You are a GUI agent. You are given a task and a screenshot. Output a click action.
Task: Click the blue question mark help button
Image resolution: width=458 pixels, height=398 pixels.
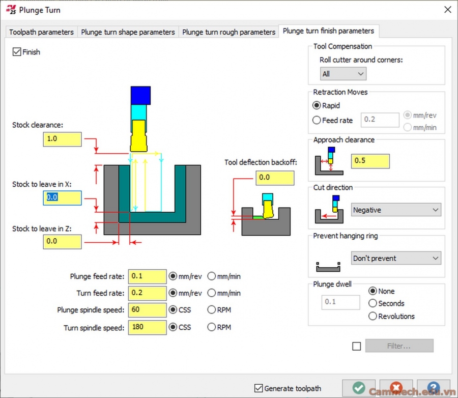coord(434,388)
